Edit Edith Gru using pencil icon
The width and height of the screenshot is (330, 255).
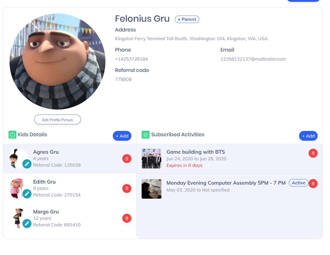(x=27, y=194)
